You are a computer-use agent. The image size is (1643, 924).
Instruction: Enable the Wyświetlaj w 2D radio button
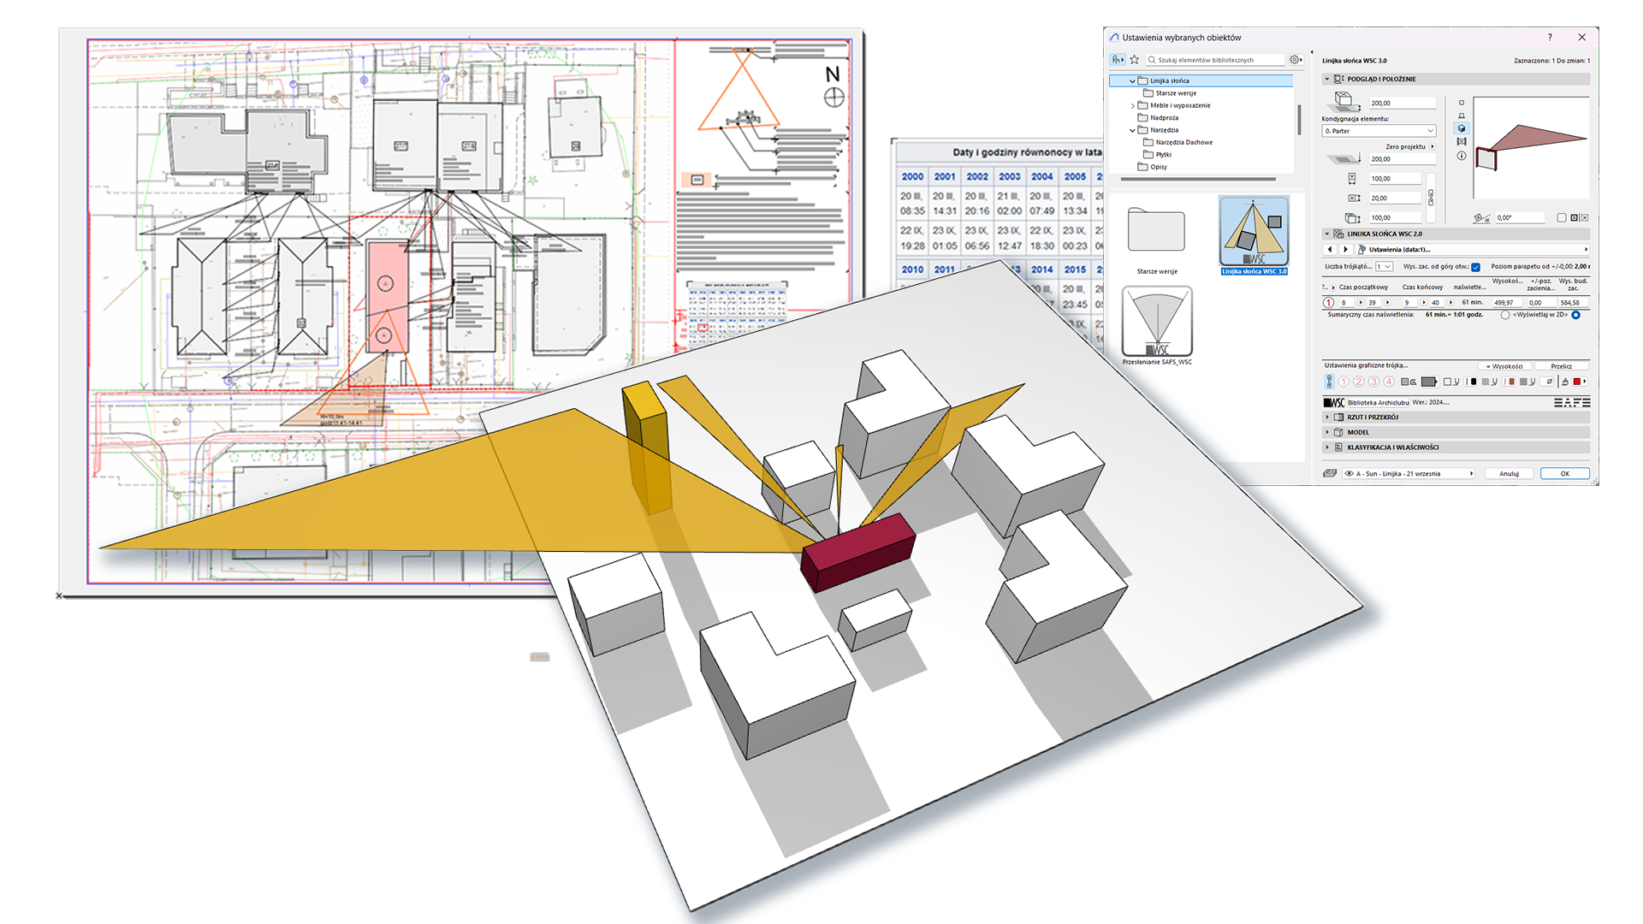coord(1575,315)
